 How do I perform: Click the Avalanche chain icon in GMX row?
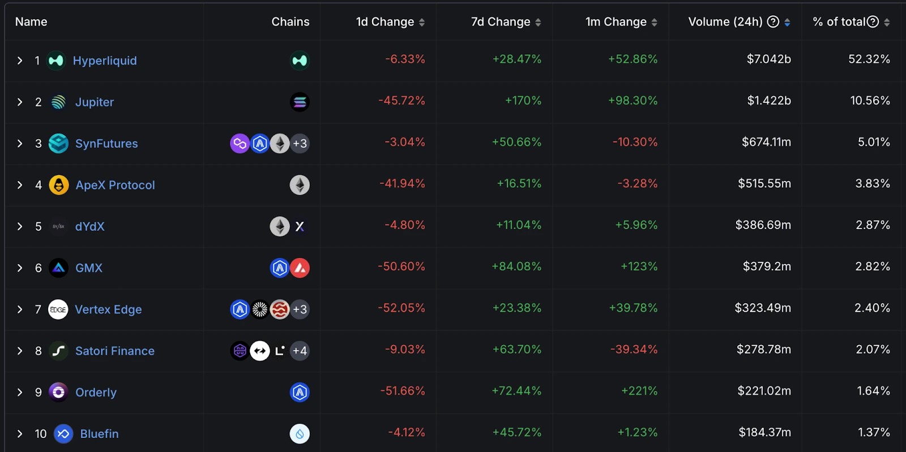click(300, 268)
